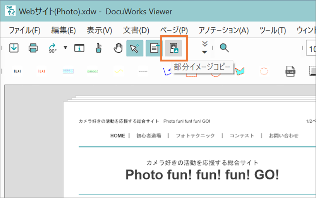Click the partial image copy (部分イメージコピー) icon
This screenshot has height=198, width=316.
coord(174,48)
